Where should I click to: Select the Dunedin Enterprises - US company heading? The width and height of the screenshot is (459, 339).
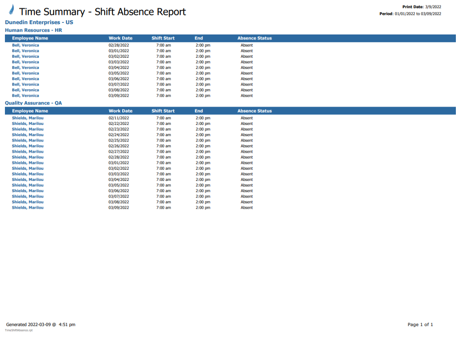(39, 22)
